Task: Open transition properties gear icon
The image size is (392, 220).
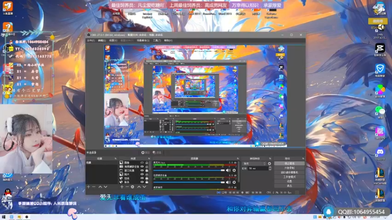Action: point(269,164)
